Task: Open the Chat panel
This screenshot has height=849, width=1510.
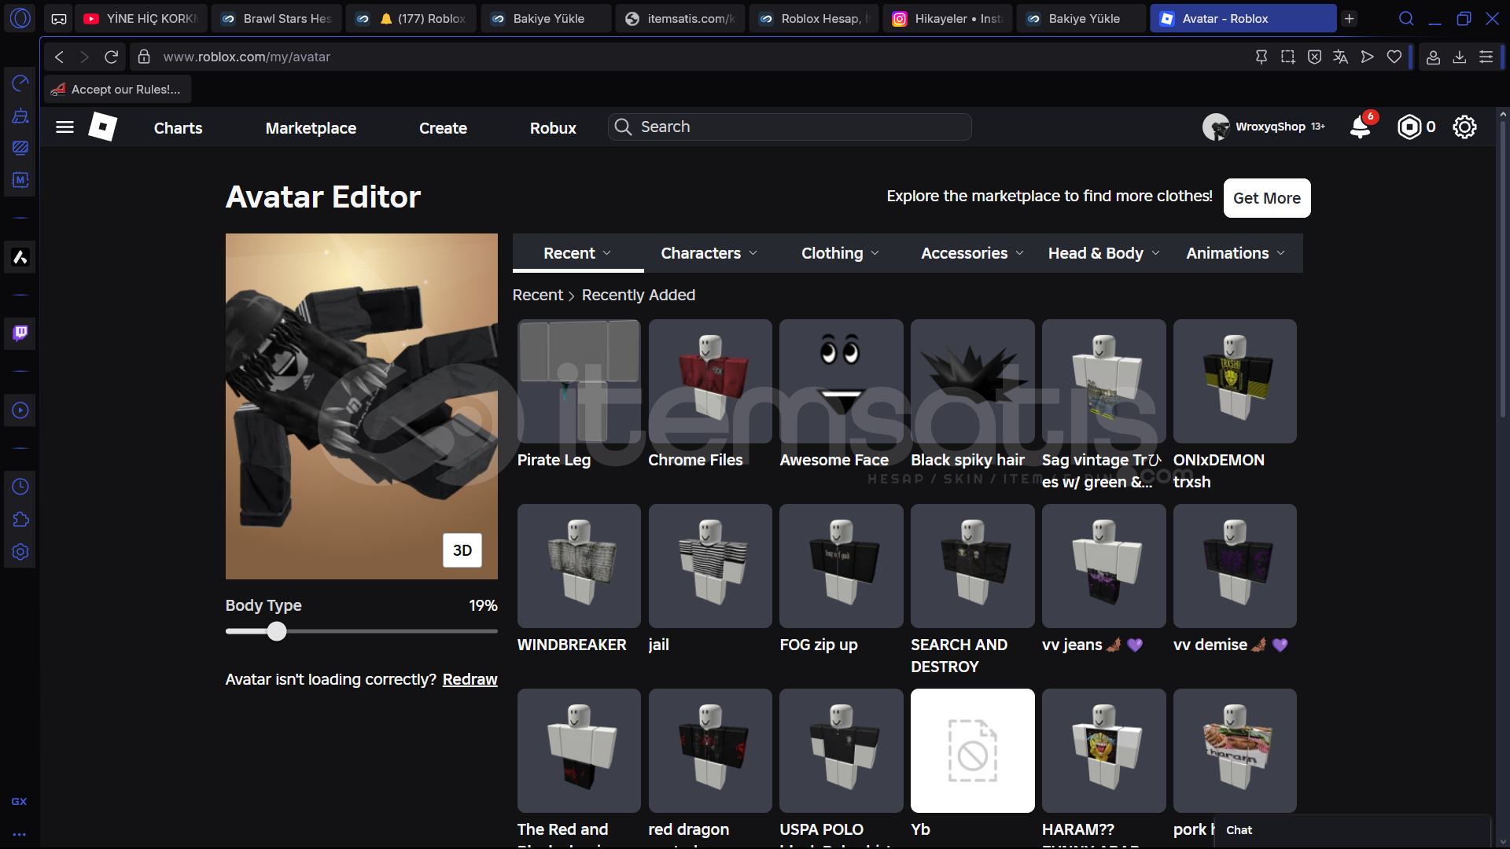Action: click(1352, 830)
